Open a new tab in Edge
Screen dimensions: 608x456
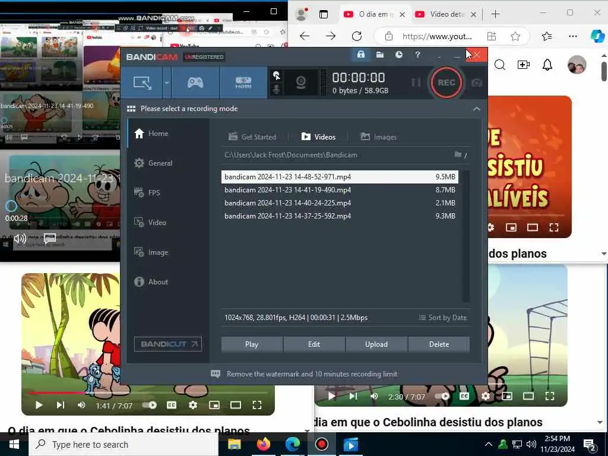(x=495, y=14)
